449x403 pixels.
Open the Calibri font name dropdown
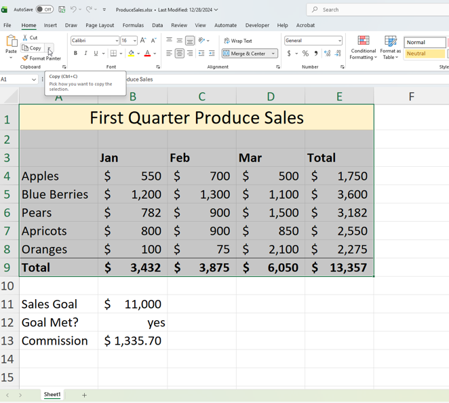(117, 41)
